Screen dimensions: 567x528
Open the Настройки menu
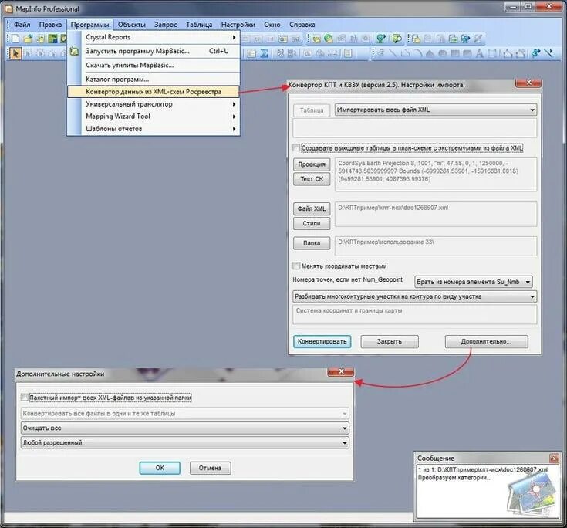[x=238, y=25]
